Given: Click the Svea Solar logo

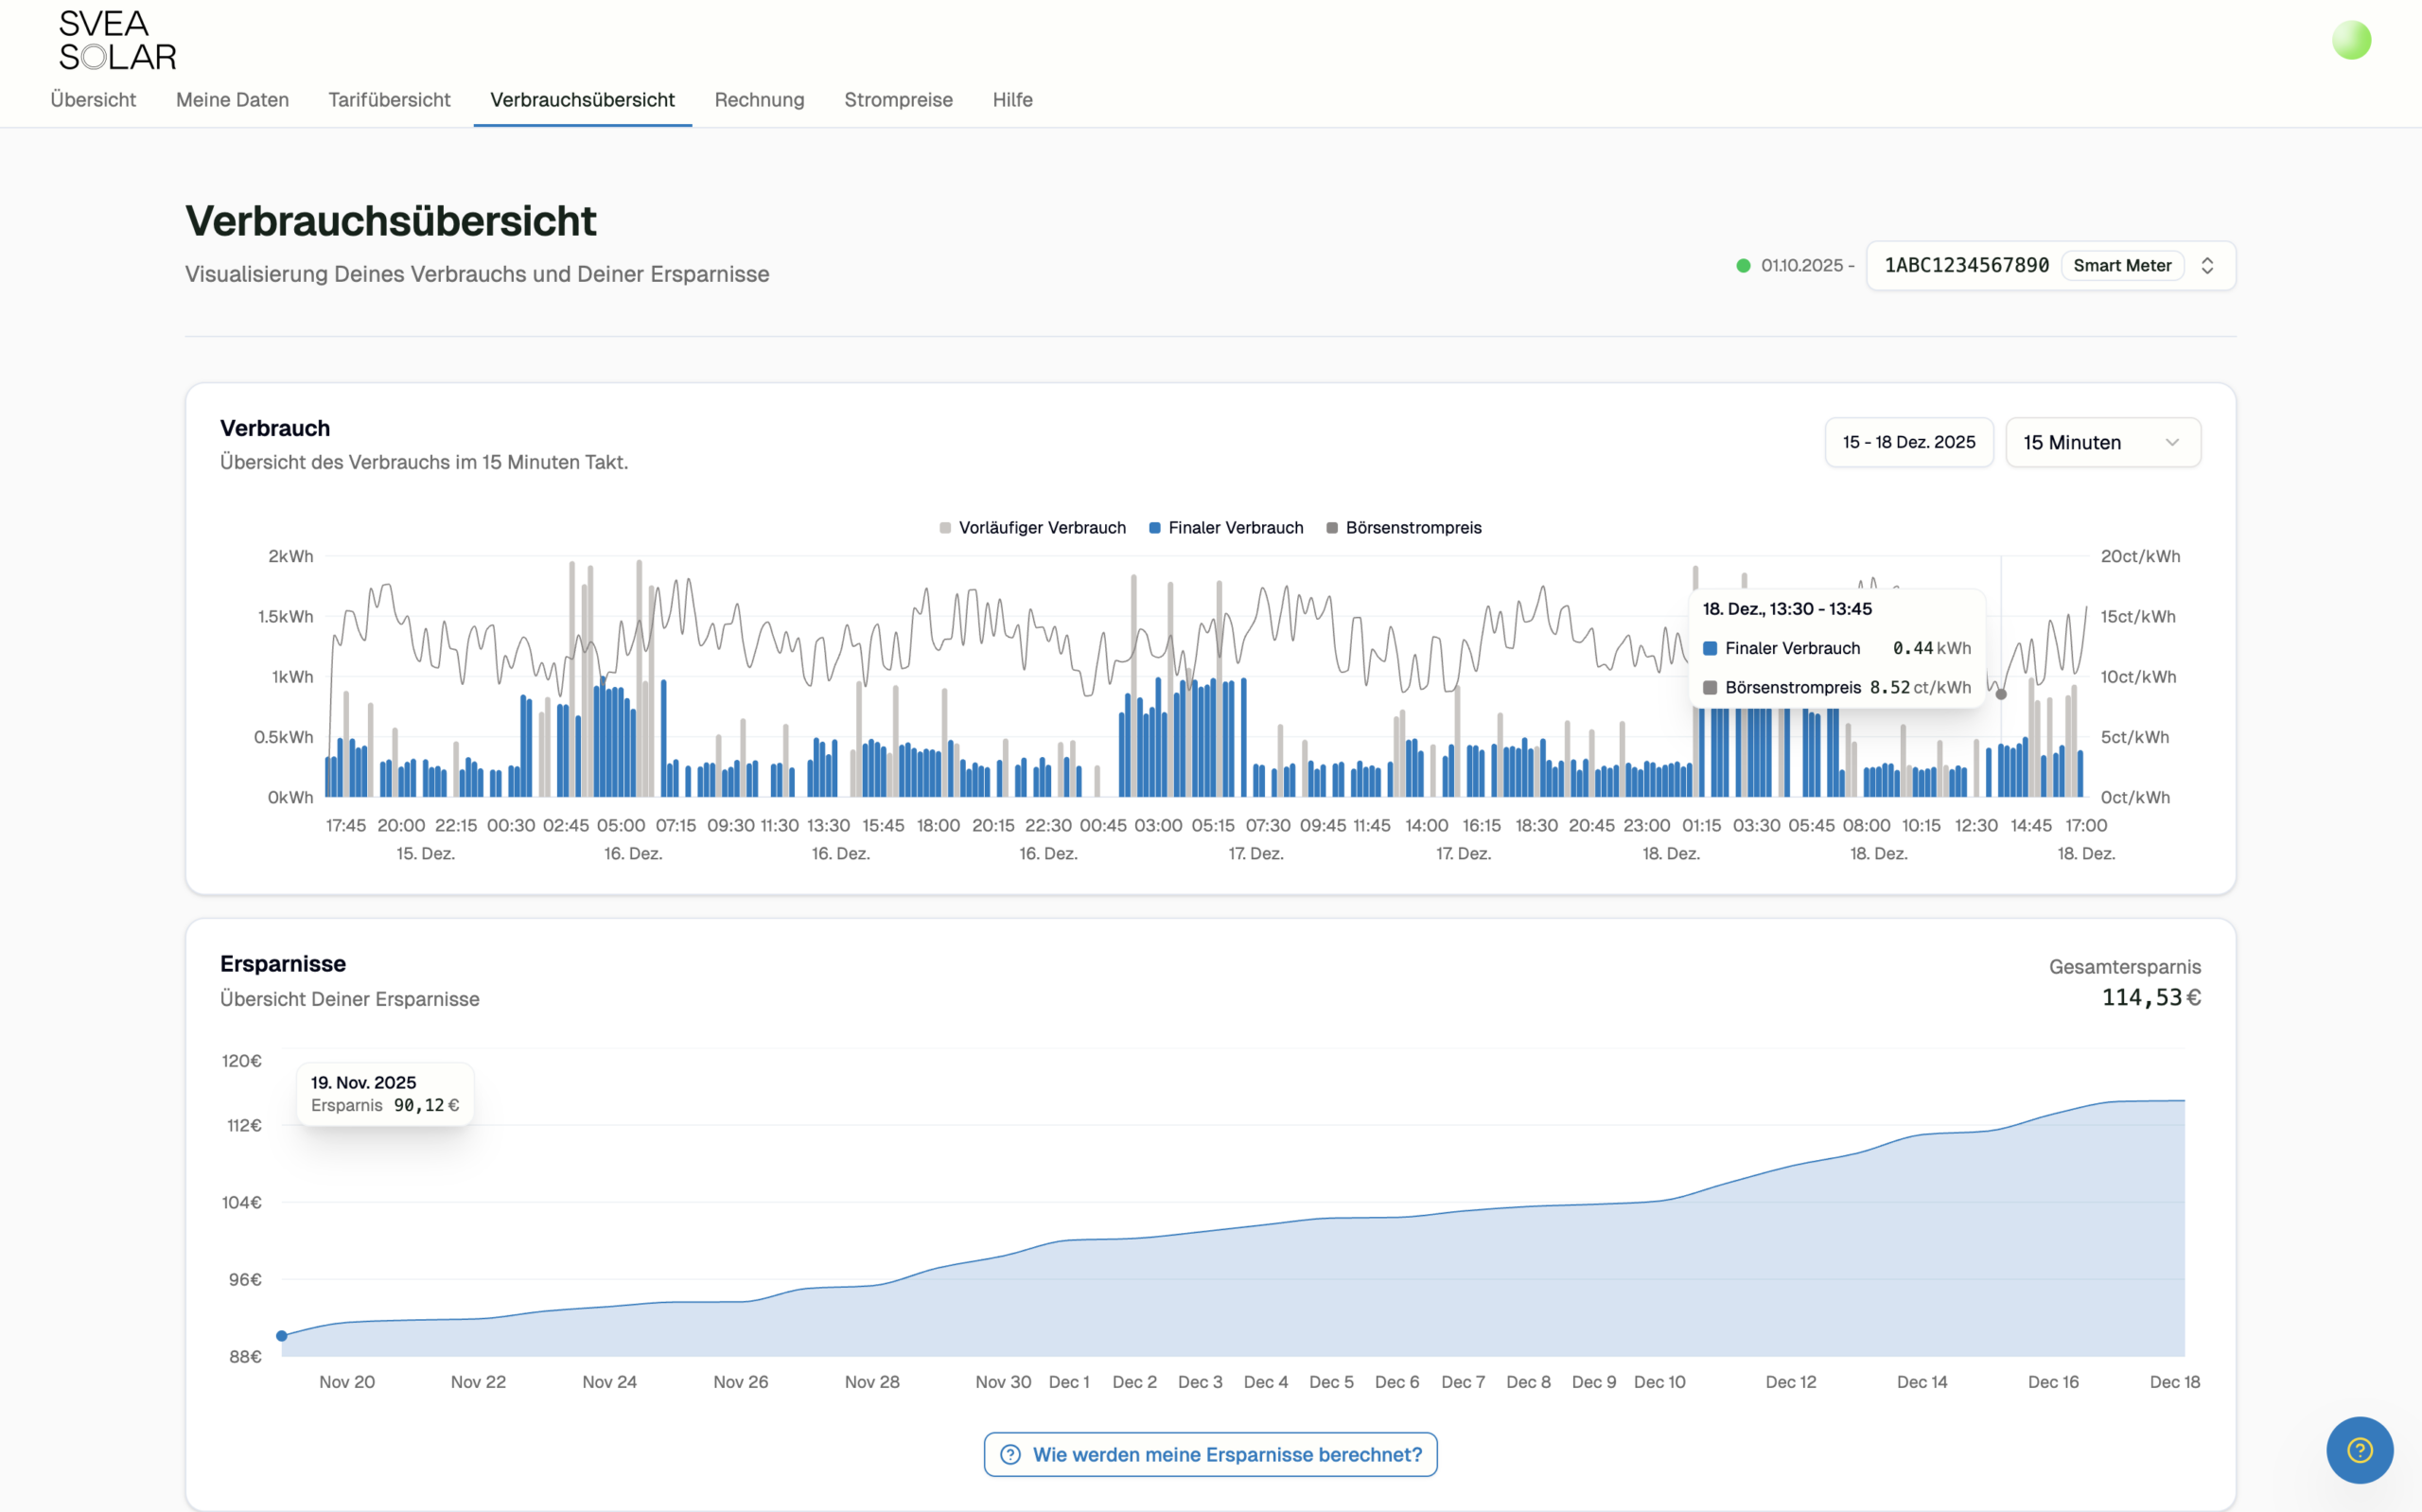Looking at the screenshot, I should [117, 40].
